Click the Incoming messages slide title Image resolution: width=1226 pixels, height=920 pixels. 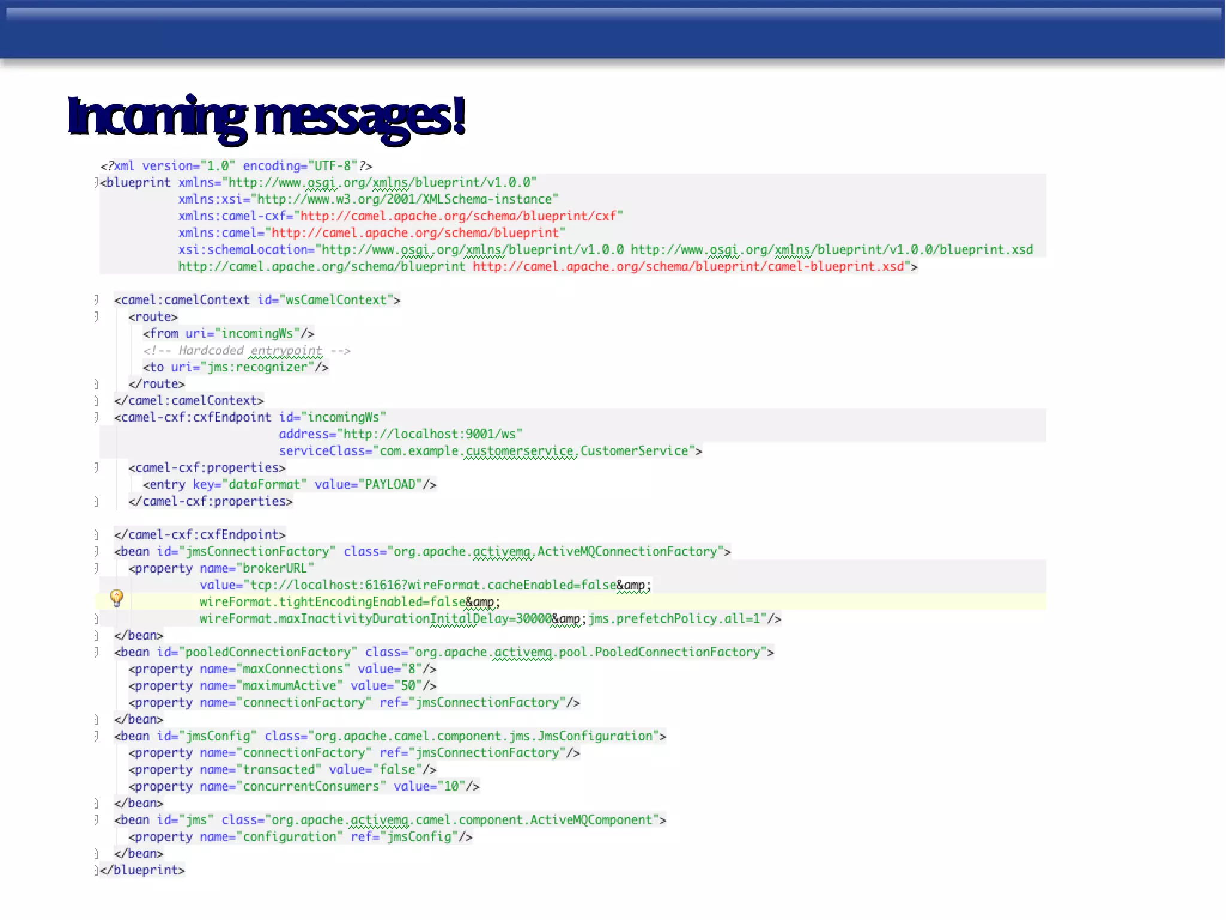pyautogui.click(x=266, y=117)
